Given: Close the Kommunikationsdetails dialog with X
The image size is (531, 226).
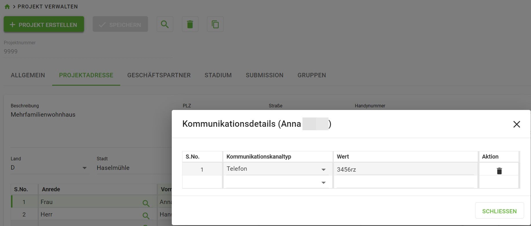Looking at the screenshot, I should click(x=517, y=124).
